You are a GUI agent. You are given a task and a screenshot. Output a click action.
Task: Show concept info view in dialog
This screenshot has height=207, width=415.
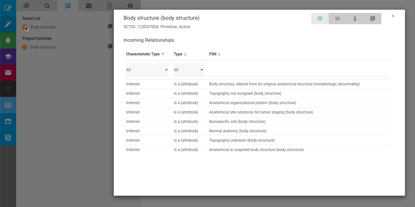[355, 18]
